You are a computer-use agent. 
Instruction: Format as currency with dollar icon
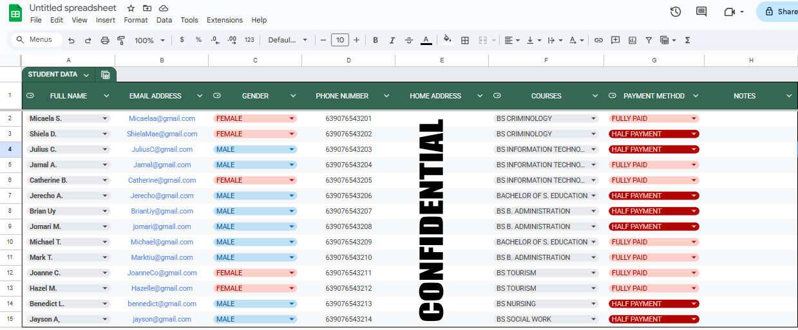[x=182, y=40]
